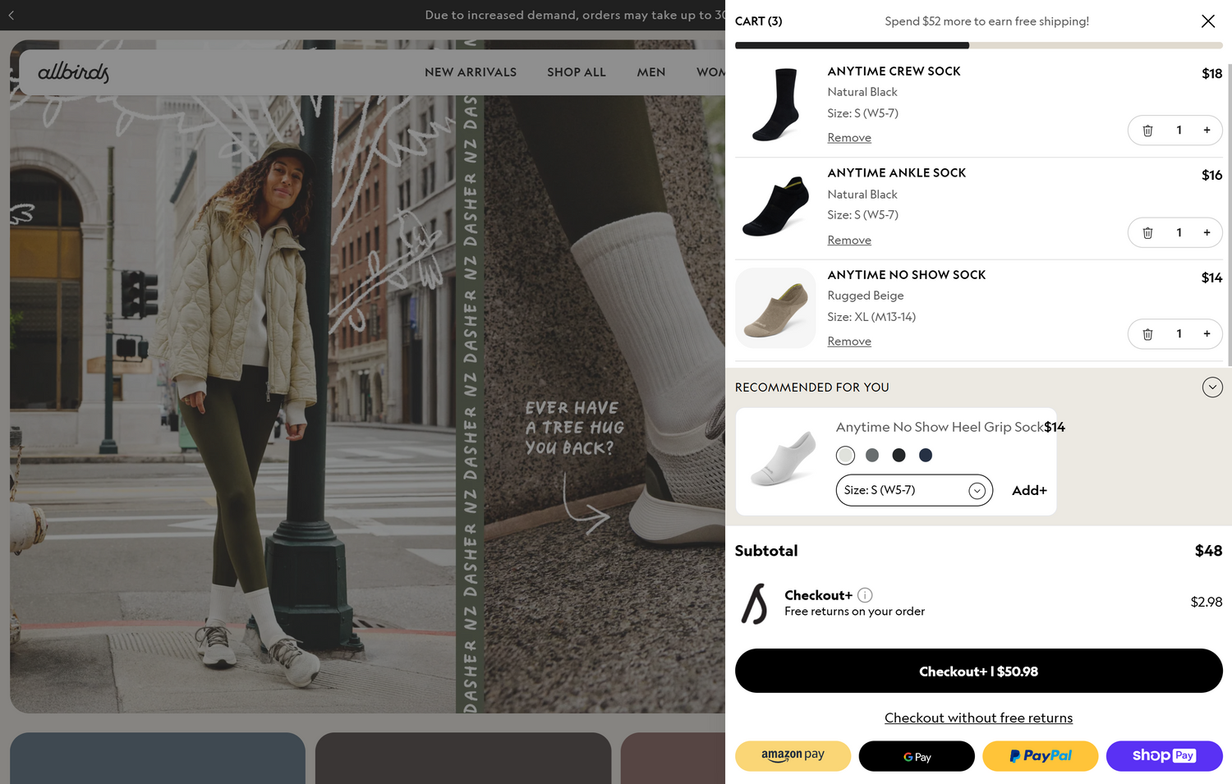Remove Anytime Ankle Sock via Remove link

pos(849,241)
